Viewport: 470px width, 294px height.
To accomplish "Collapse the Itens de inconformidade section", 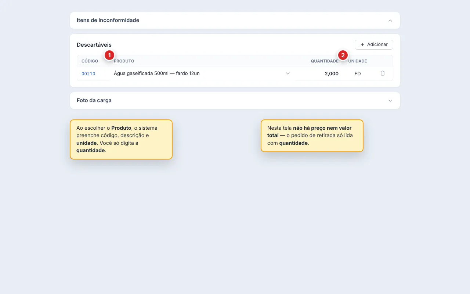I will tap(390, 21).
